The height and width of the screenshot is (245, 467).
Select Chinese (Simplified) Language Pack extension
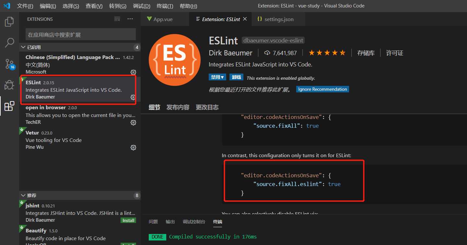tap(80, 64)
